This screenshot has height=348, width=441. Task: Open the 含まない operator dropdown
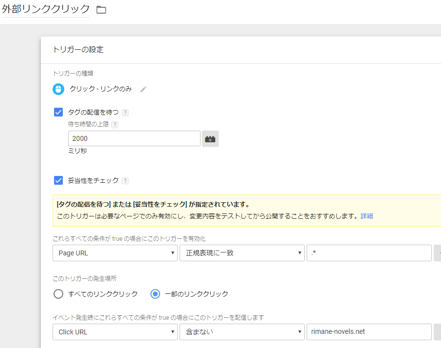(x=242, y=331)
